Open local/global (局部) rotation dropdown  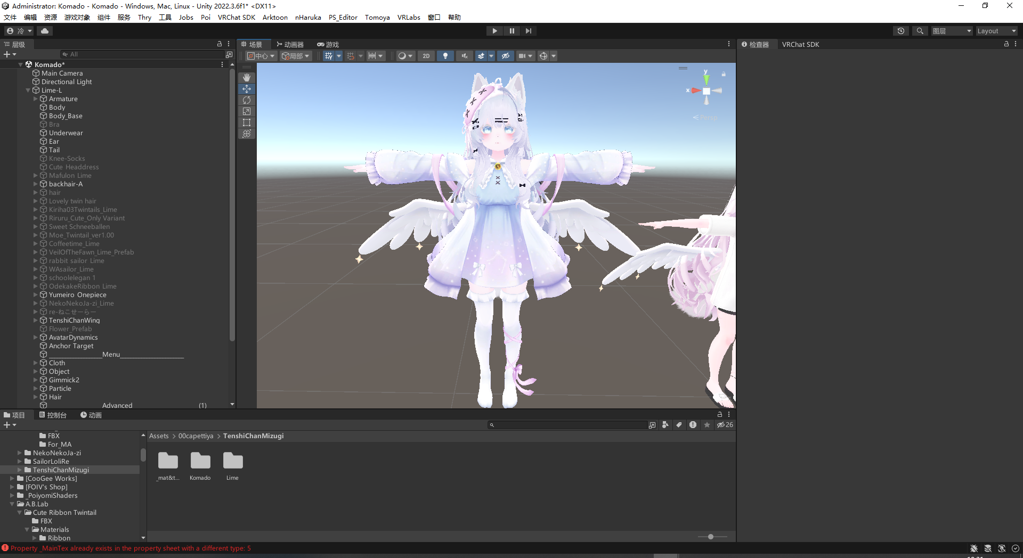tap(296, 56)
